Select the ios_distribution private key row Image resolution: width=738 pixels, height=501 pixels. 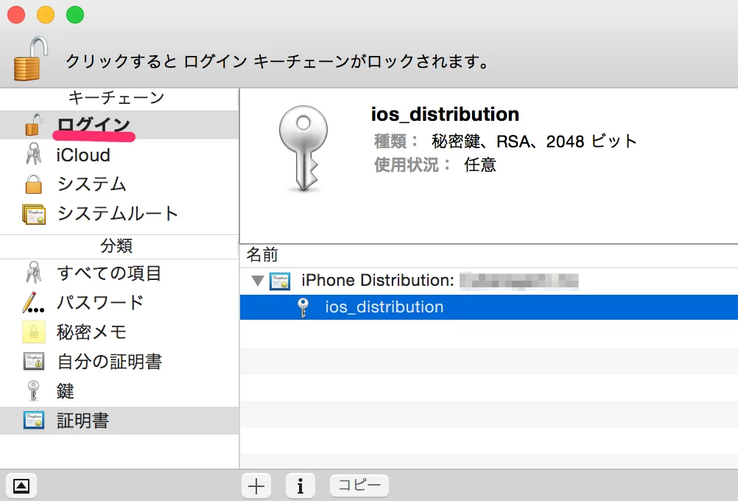point(488,307)
